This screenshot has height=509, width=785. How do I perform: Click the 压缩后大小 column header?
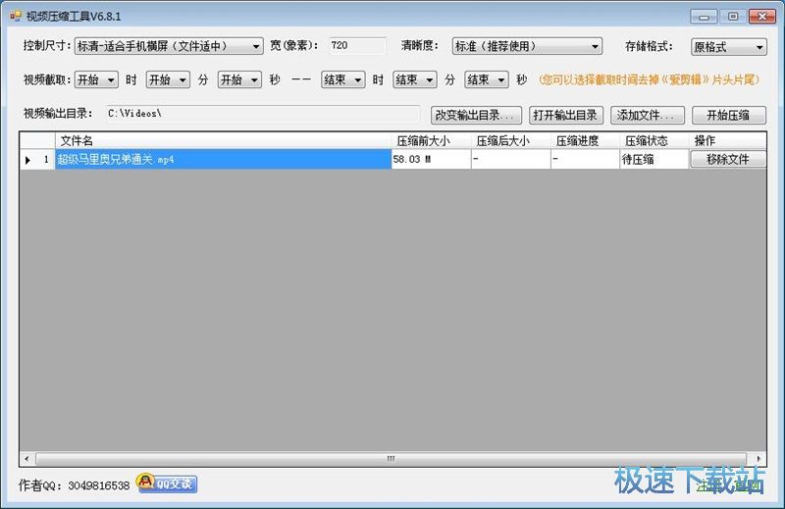(x=510, y=140)
